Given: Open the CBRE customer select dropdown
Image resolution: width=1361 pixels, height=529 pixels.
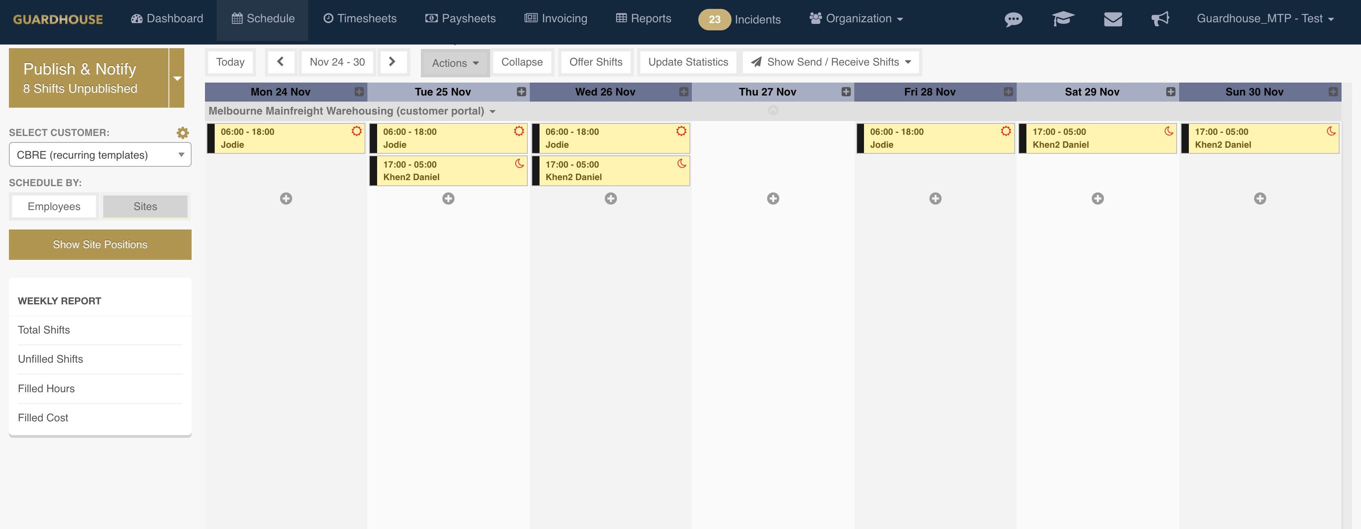Looking at the screenshot, I should coord(100,155).
